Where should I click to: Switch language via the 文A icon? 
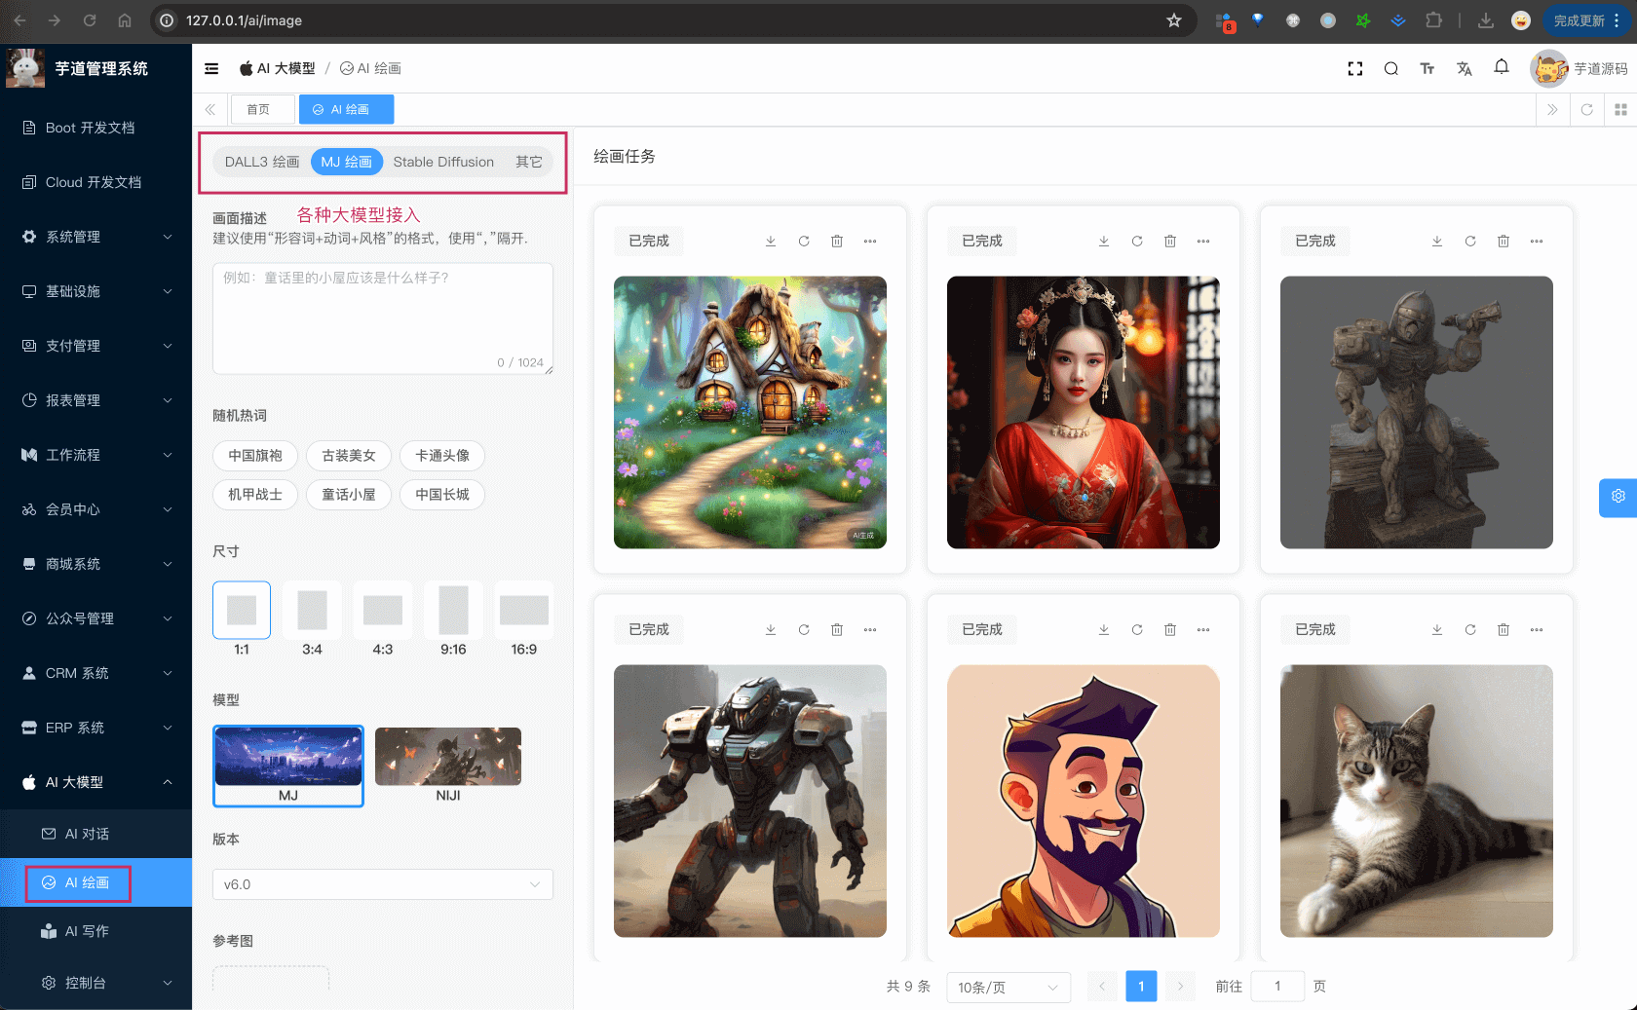point(1465,68)
